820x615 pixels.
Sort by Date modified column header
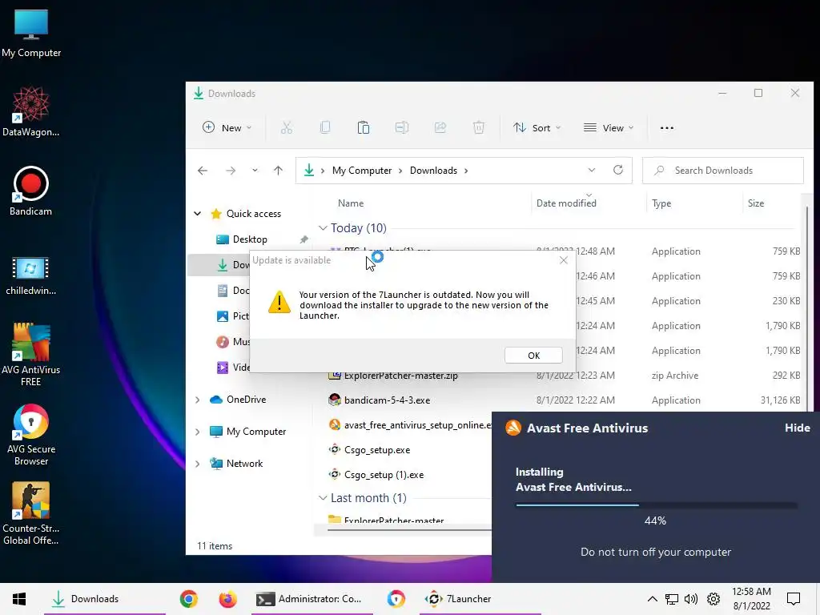click(566, 203)
